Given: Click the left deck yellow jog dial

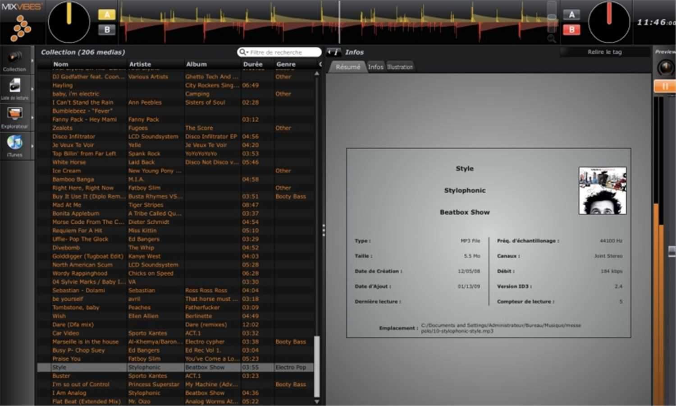Looking at the screenshot, I should click(69, 22).
